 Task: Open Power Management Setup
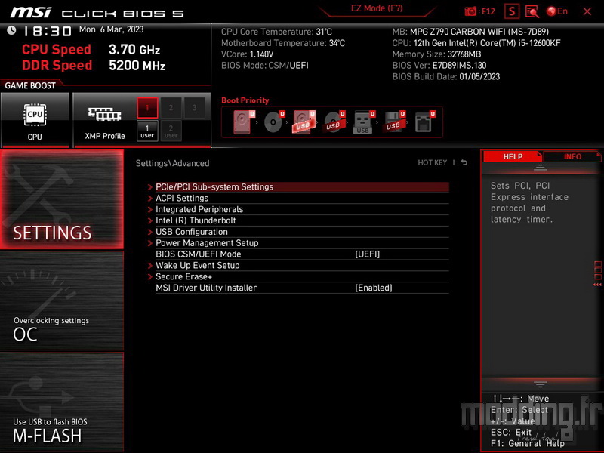[302, 242]
